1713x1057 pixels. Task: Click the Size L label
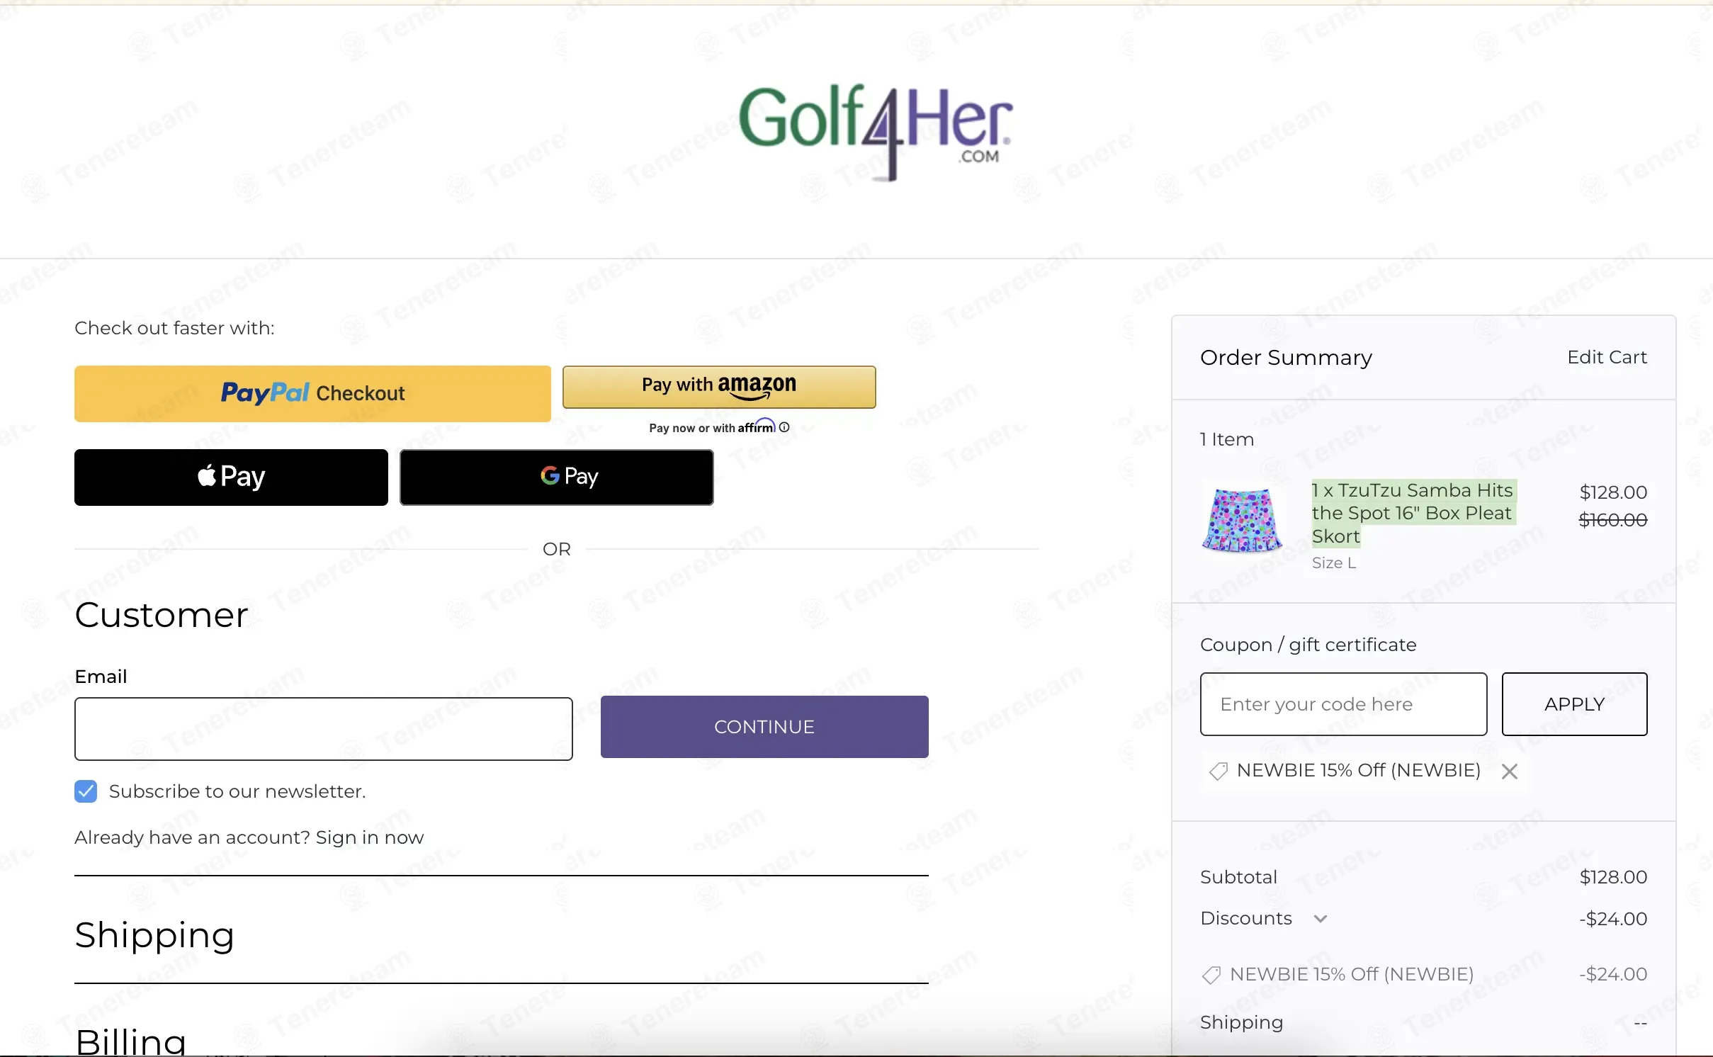(1334, 563)
